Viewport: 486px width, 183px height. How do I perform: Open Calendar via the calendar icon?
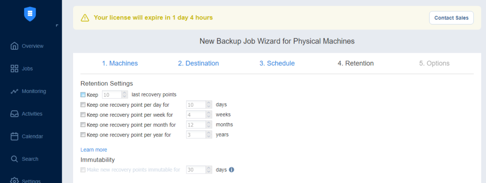click(x=14, y=136)
